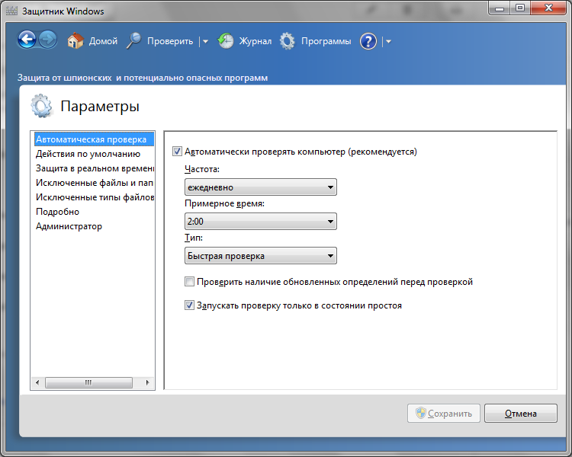This screenshot has height=457, width=572.
Task: Start a scan via Проверить label
Action: point(170,41)
